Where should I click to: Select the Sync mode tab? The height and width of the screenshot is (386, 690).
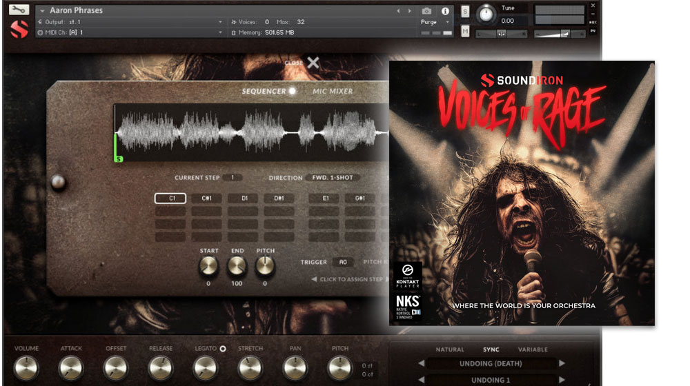(x=491, y=349)
